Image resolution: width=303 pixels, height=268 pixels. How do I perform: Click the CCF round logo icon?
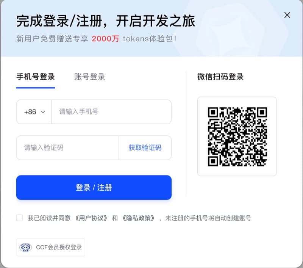(x=25, y=247)
